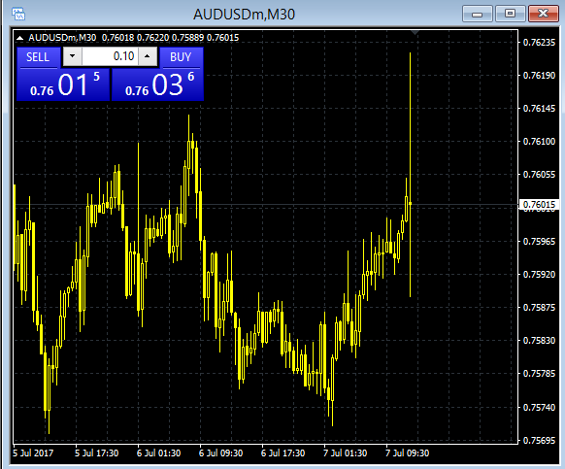The width and height of the screenshot is (565, 469).
Task: Click the 5 Jul 2017 date label
Action: pos(33,453)
